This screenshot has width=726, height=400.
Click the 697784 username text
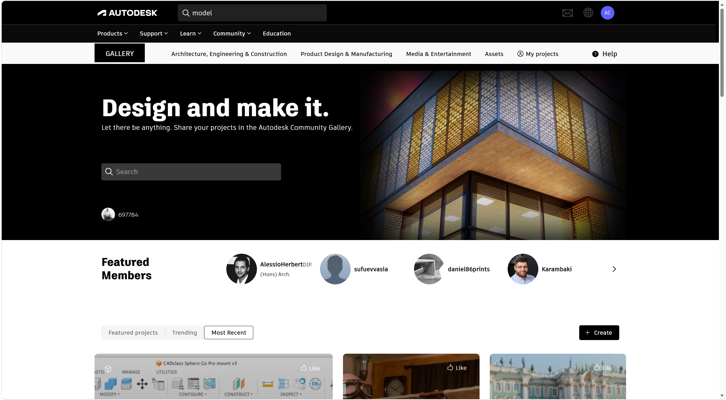pyautogui.click(x=128, y=215)
